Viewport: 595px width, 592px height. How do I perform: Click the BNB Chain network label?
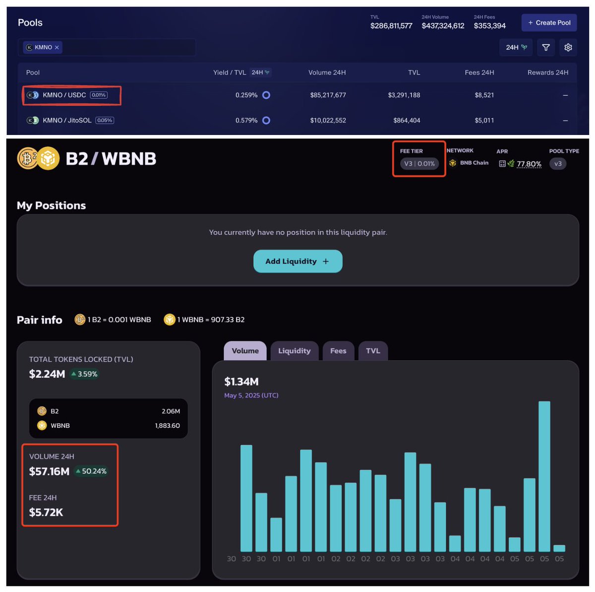click(474, 163)
